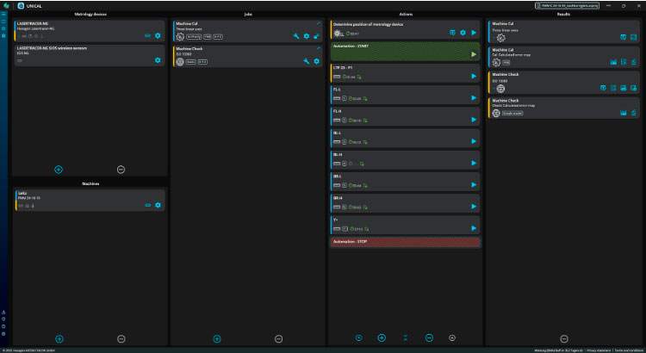The image size is (646, 353).
Task: Open export file icon on Cal. Calculated error map
Action: 624,62
